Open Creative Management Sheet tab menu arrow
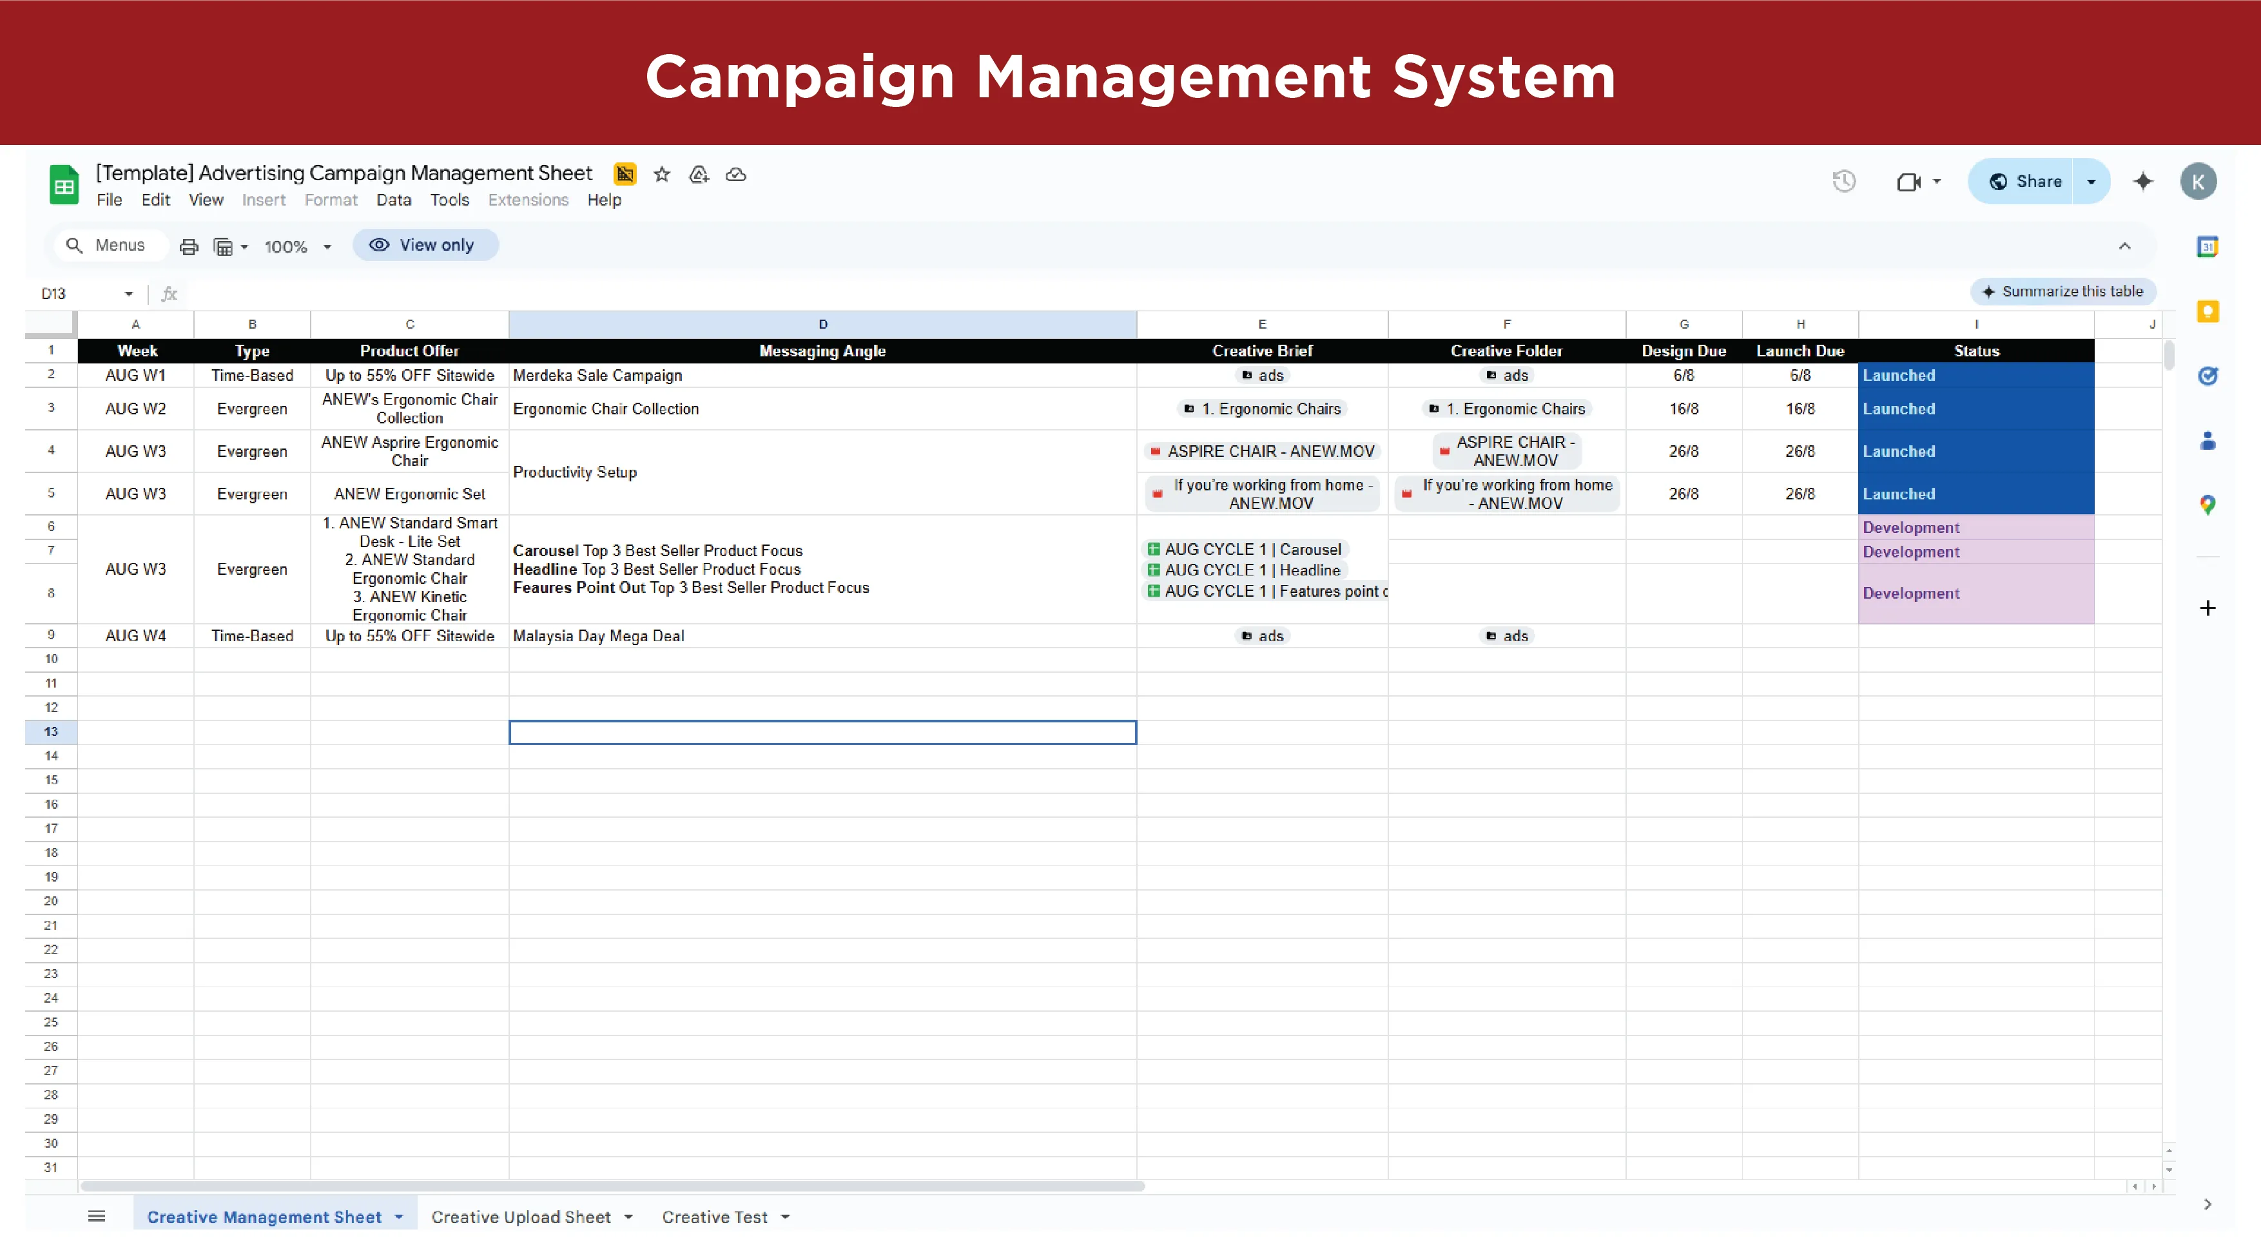 (x=398, y=1216)
